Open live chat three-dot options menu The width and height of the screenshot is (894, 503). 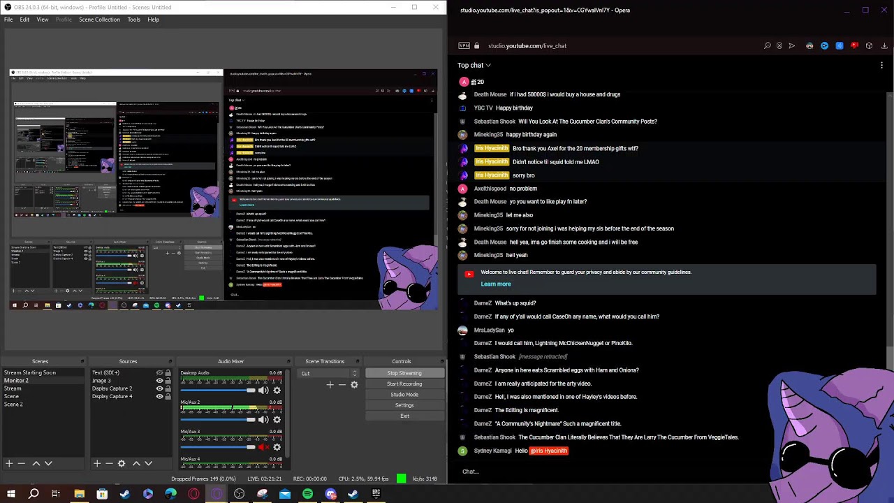click(882, 65)
